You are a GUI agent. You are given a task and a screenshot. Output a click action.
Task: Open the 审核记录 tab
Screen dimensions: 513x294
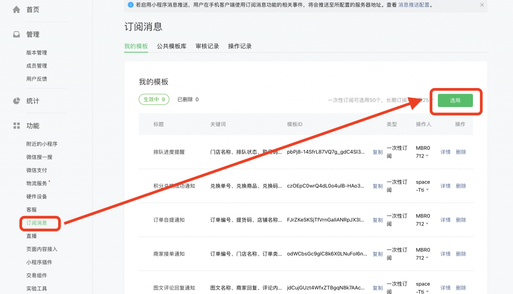(207, 45)
